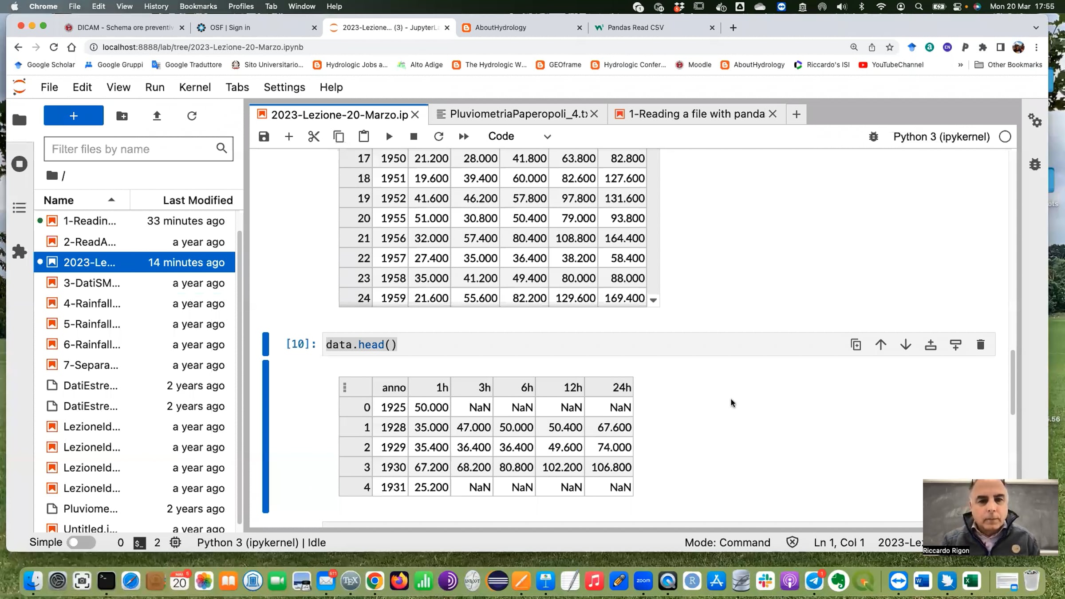Viewport: 1065px width, 599px height.
Task: Click the blue new launcher plus button
Action: [74, 115]
